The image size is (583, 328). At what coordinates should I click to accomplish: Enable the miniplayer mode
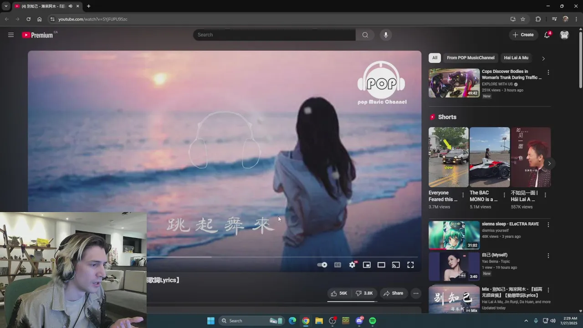point(367,265)
